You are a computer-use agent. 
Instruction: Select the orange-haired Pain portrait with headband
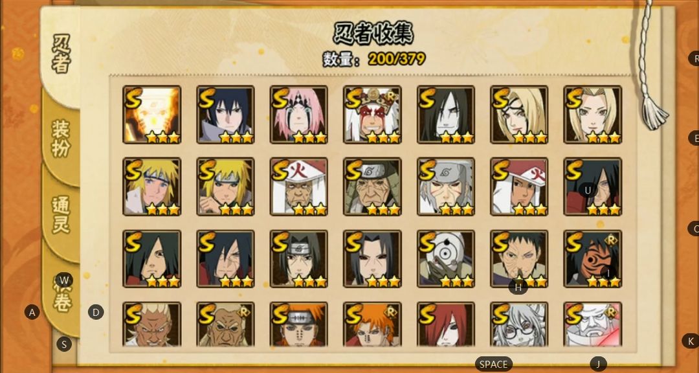[x=298, y=324]
